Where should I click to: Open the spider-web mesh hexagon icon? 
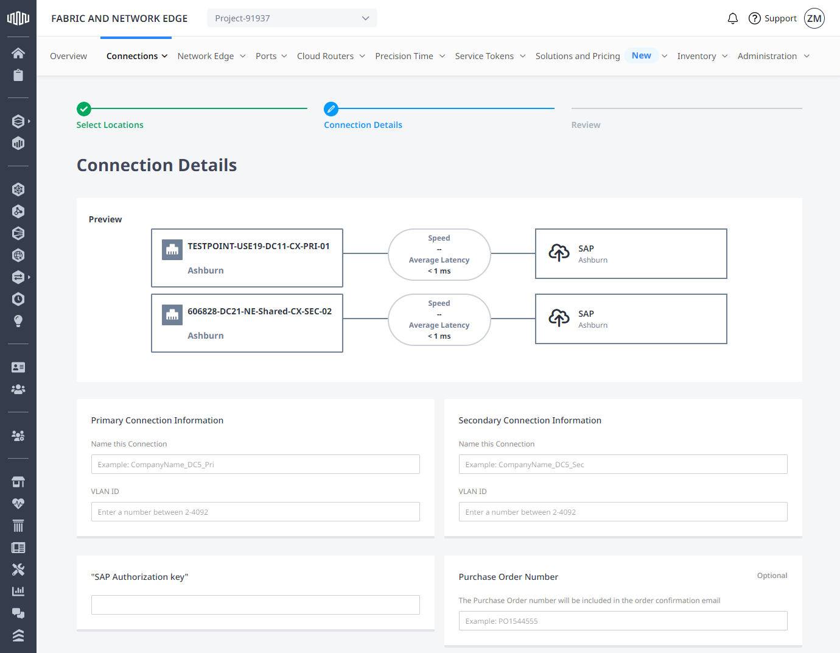tap(18, 189)
